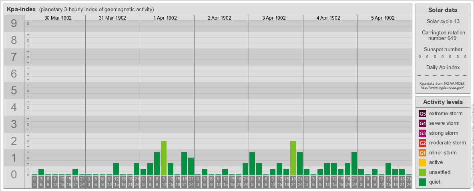The image size is (474, 192).
Task: Click the unsettled bar on 3 Apr 1902
Action: pyautogui.click(x=293, y=158)
